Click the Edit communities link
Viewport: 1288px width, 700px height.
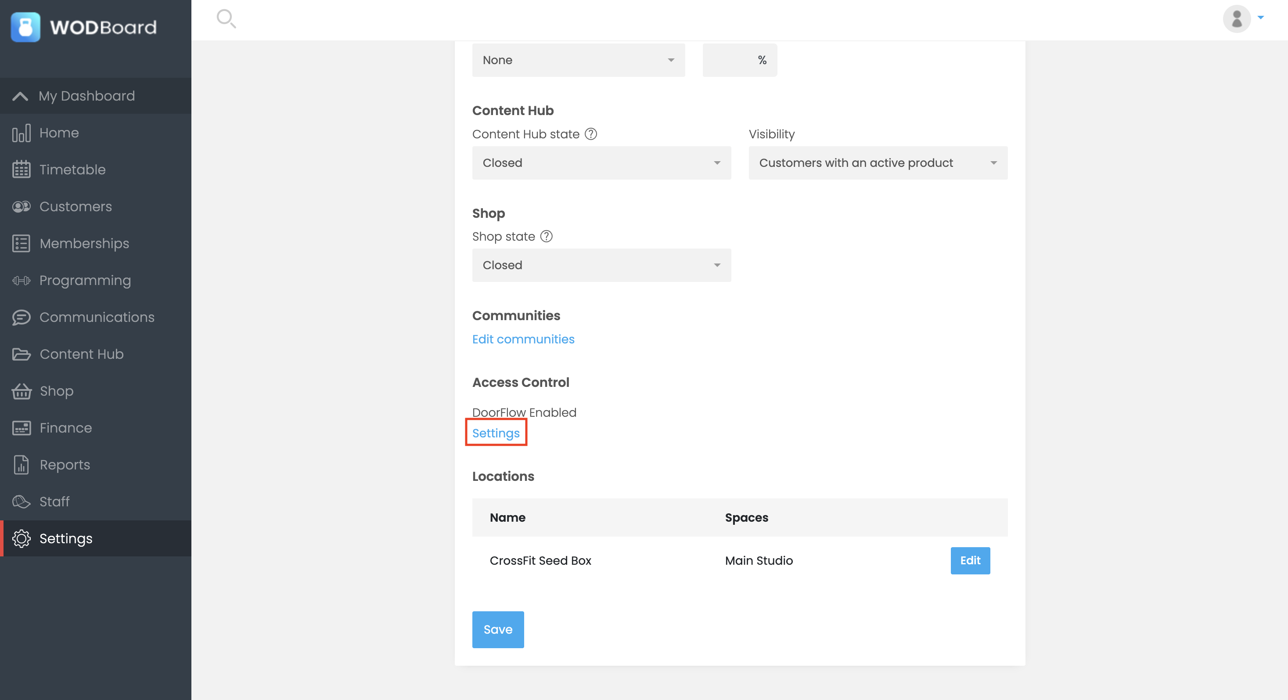[523, 339]
